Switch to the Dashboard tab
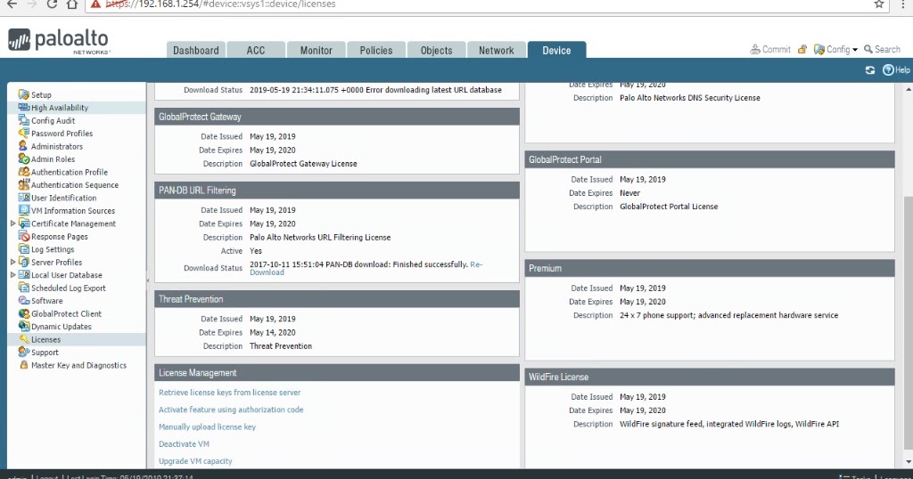Viewport: 913px width, 479px height. tap(195, 50)
